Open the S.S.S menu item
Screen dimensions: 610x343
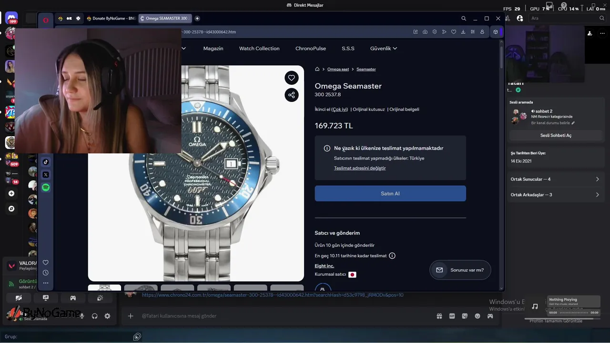pos(348,49)
